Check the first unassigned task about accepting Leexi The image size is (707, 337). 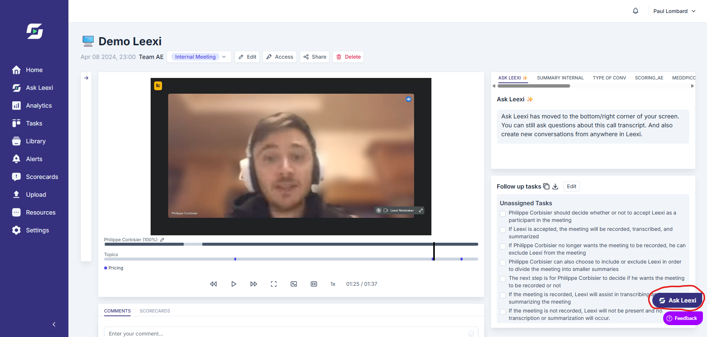(x=503, y=214)
